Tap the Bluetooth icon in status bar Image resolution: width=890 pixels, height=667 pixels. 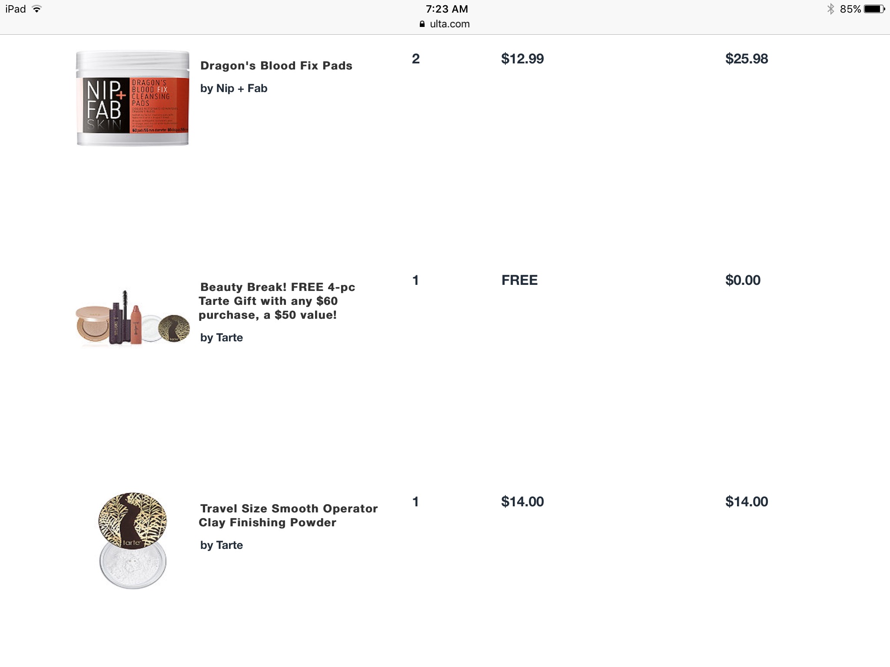pos(830,9)
